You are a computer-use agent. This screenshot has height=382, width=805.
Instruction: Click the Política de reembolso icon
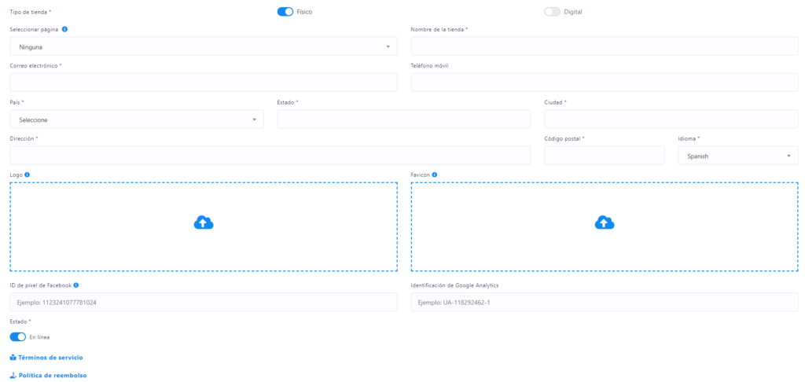(x=13, y=376)
